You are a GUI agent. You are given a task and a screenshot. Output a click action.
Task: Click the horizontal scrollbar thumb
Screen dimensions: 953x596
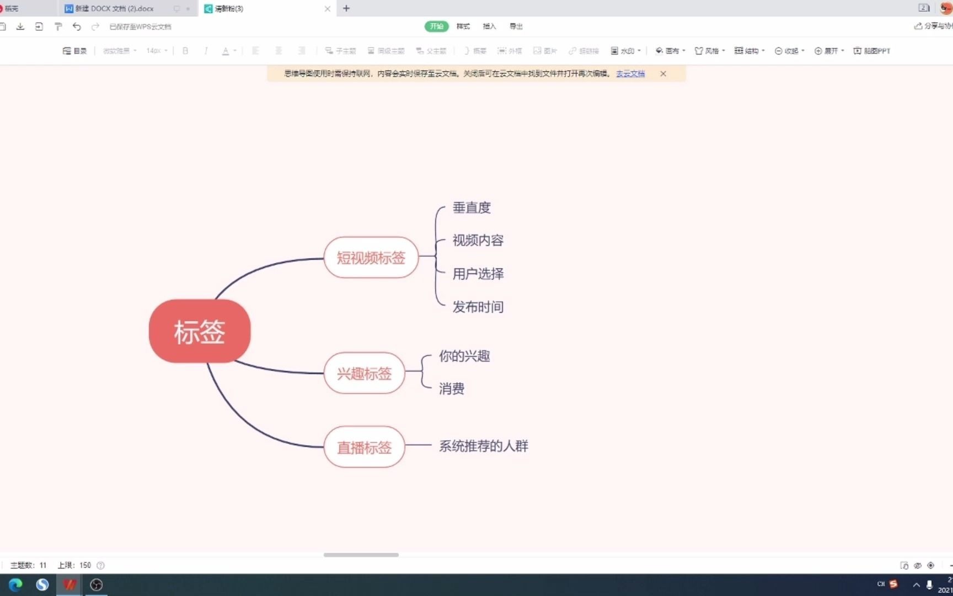(361, 555)
